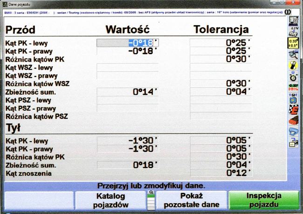This screenshot has height=214, width=303.
Task: Open Katalog pojazdów
Action: click(x=111, y=200)
